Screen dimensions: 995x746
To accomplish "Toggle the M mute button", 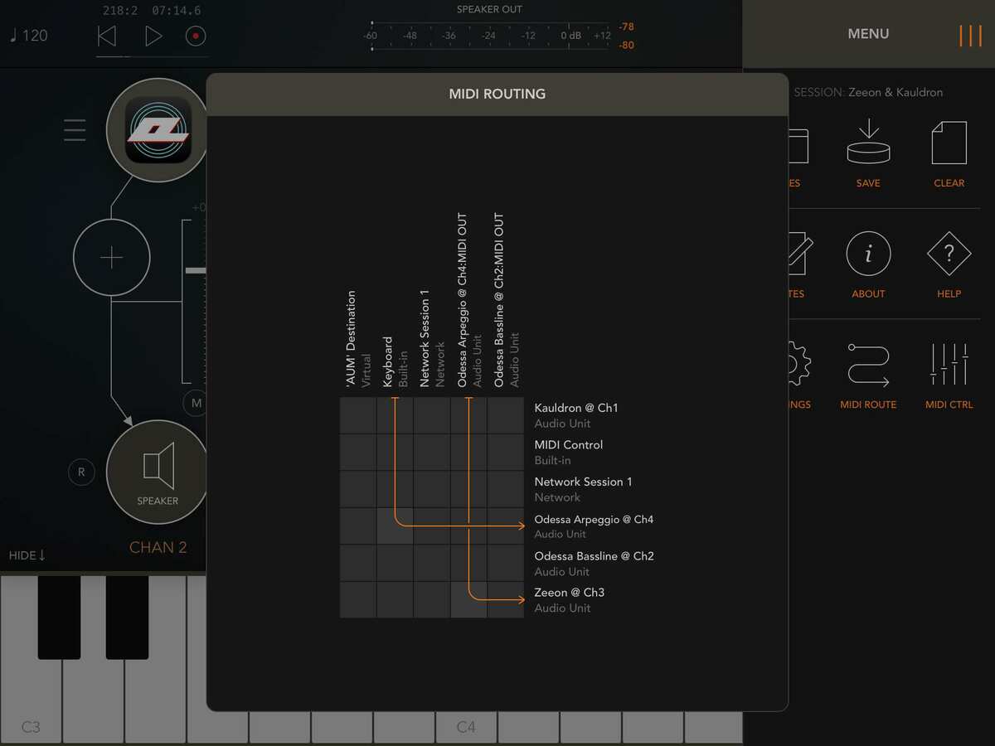I will click(196, 403).
